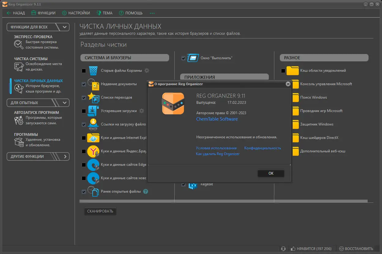Click the headset support icon in status bar
Image resolution: width=382 pixels, height=254 pixels.
pos(283,249)
